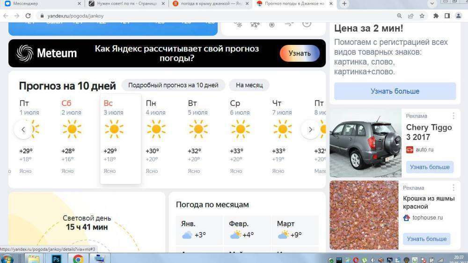Open the Chrome extensions puzzle icon
Screen dimensions: 468x263
click(x=436, y=16)
